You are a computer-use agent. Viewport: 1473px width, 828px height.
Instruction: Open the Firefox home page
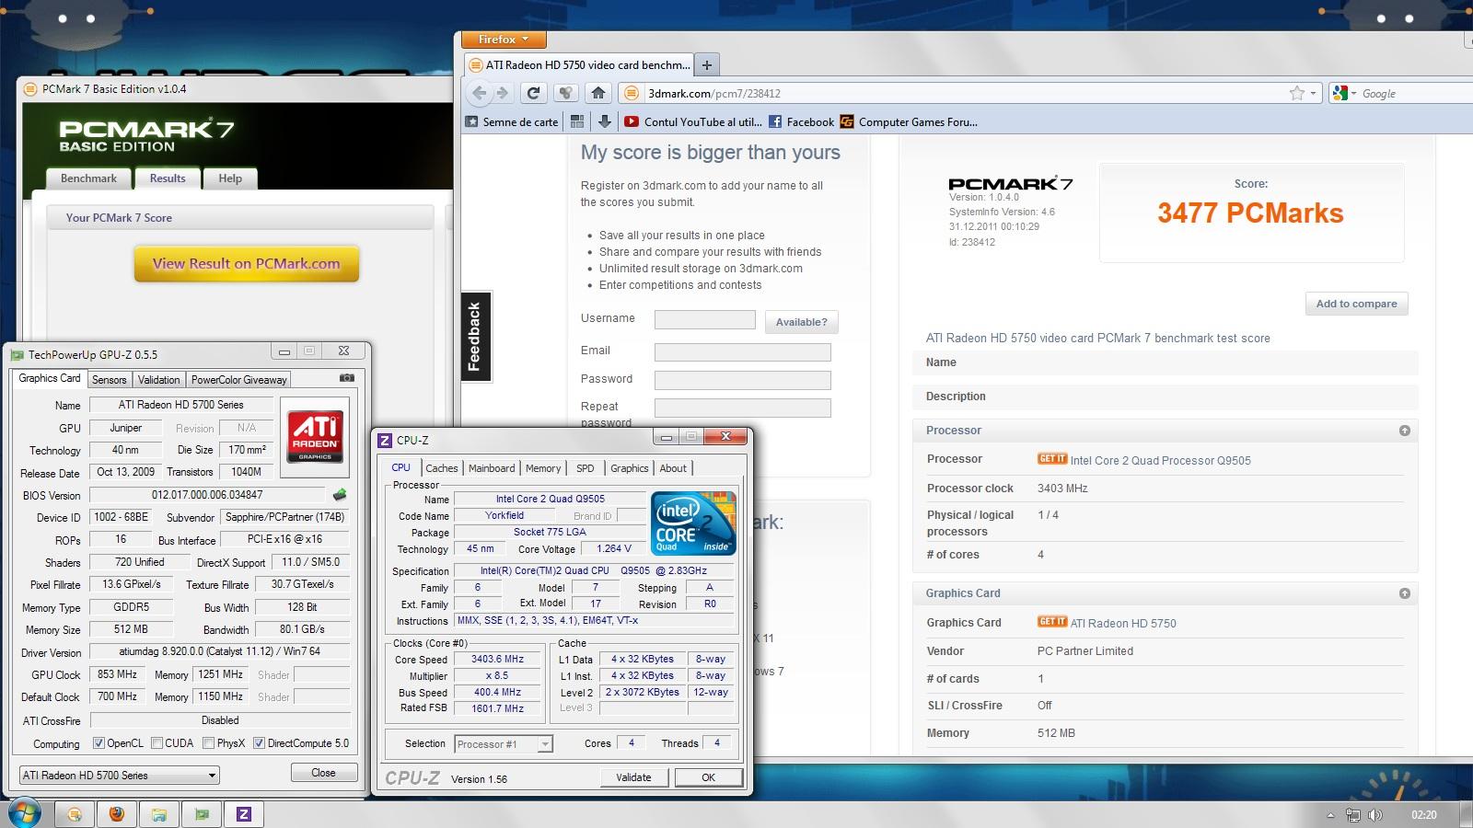pyautogui.click(x=598, y=93)
